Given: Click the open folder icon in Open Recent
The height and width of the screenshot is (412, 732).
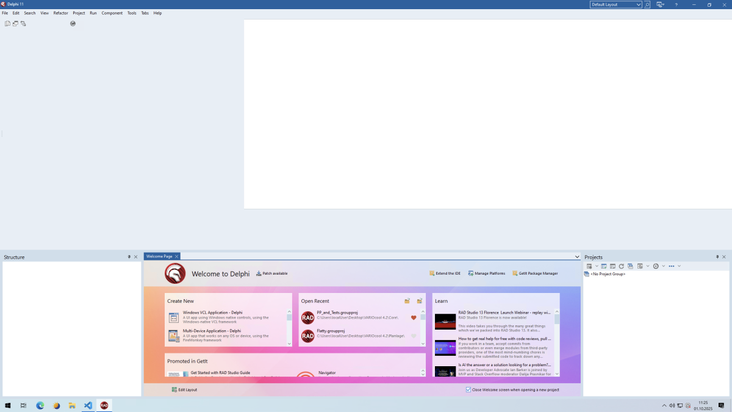Looking at the screenshot, I should [407, 301].
